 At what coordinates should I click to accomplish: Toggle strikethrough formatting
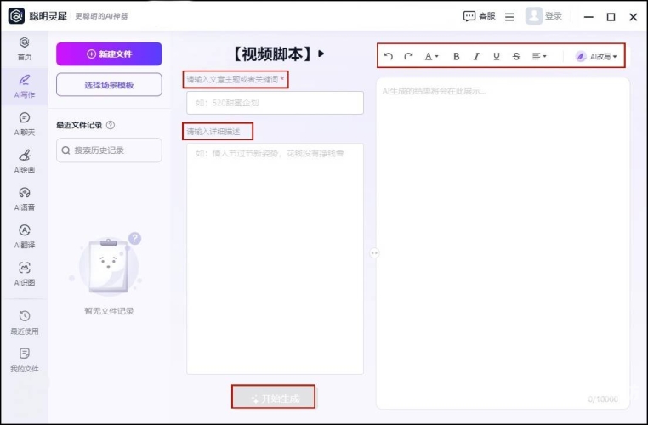click(x=516, y=56)
